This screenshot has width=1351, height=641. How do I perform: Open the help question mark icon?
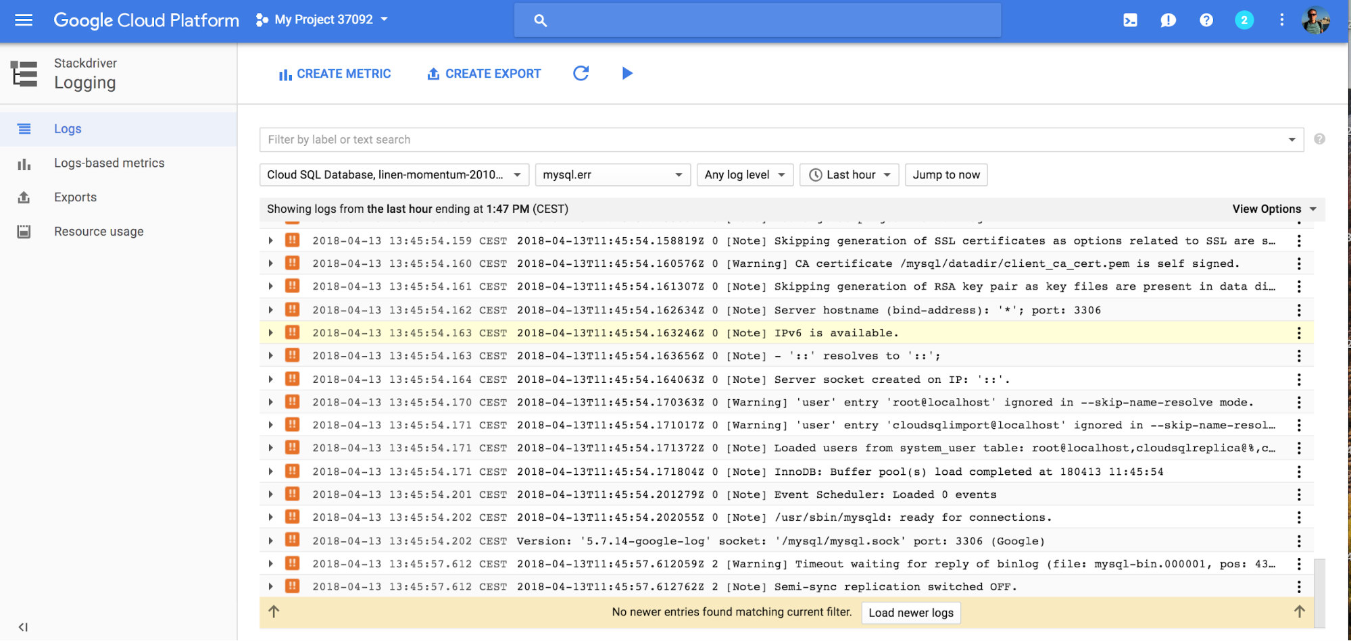click(1206, 20)
